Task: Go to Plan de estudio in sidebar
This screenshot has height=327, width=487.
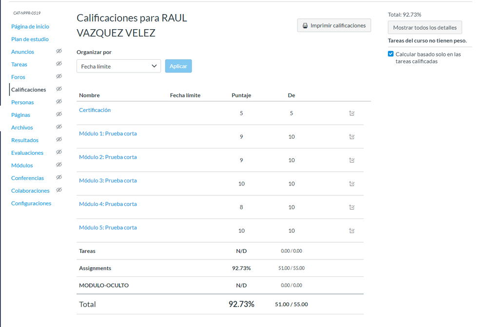Action: click(x=30, y=39)
